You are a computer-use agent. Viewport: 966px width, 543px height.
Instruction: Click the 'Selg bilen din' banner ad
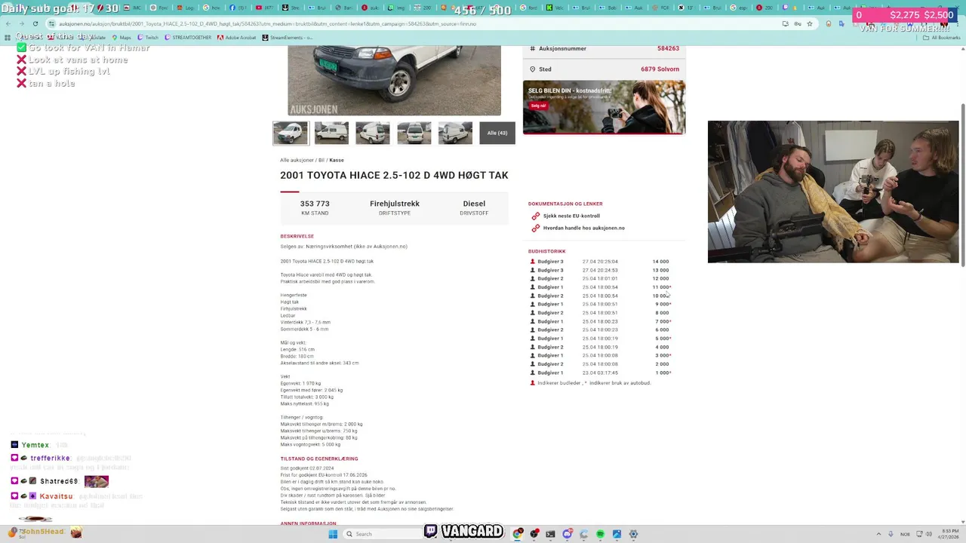click(604, 107)
